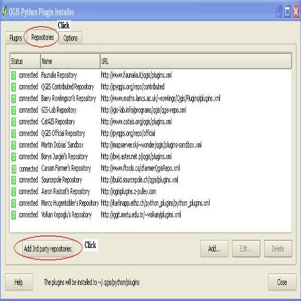Click the green icon next to GIS-Lab Repository
Screen dimensions: 301x301
pyautogui.click(x=14, y=110)
